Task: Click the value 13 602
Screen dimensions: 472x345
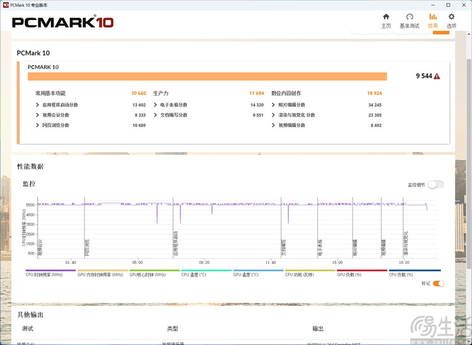Action: (x=139, y=105)
